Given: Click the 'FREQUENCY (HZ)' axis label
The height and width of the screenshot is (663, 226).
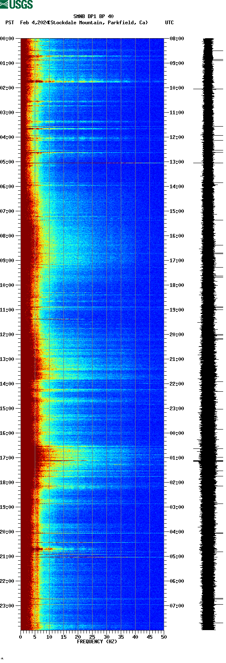Looking at the screenshot, I should pyautogui.click(x=97, y=641).
